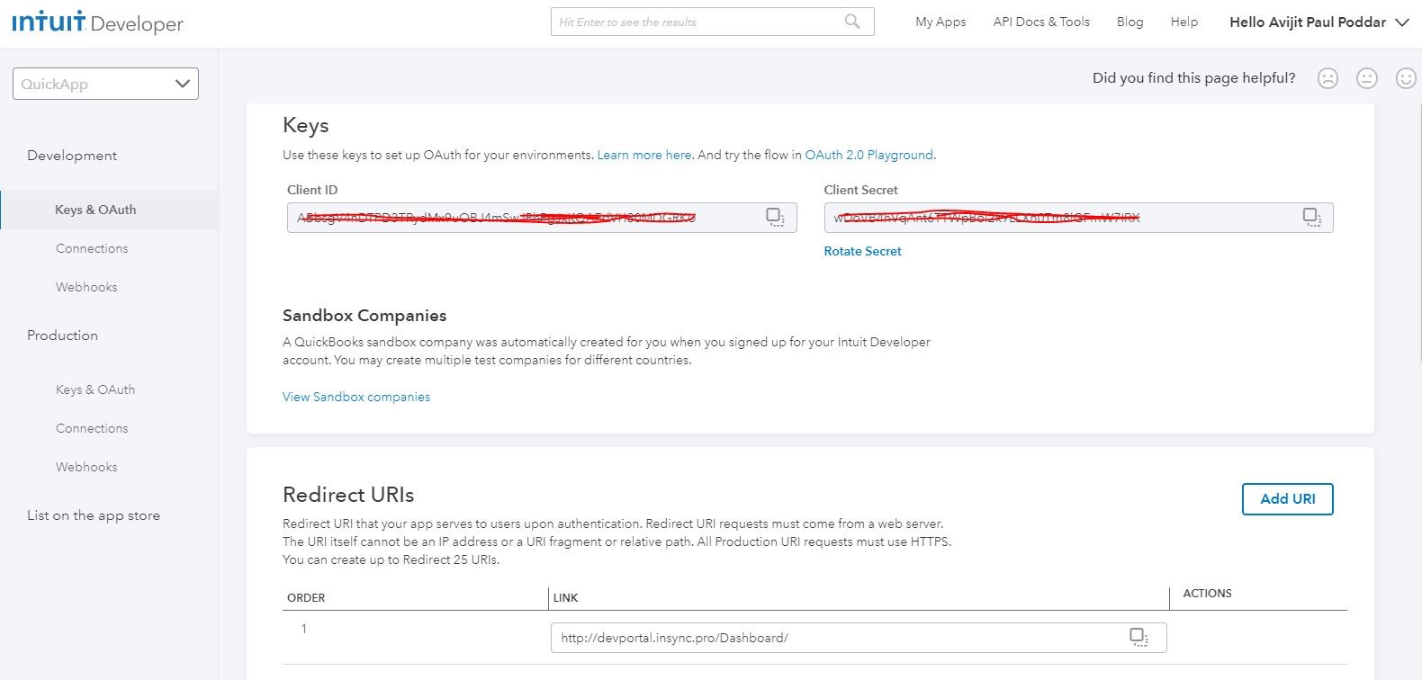The height and width of the screenshot is (680, 1422).
Task: Open Development Connections sidebar item
Action: 92,248
